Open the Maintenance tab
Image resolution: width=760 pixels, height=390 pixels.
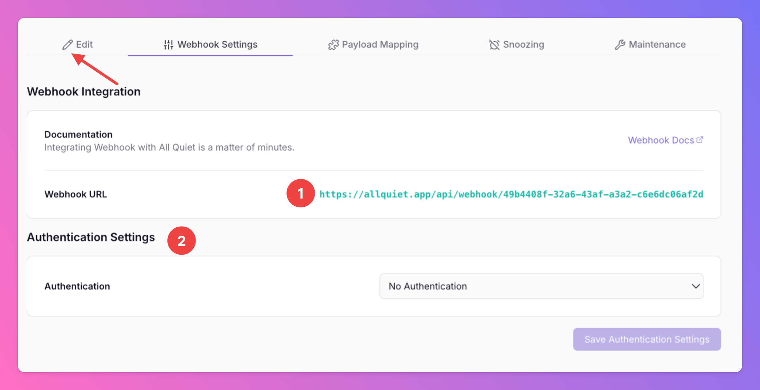[x=657, y=44]
